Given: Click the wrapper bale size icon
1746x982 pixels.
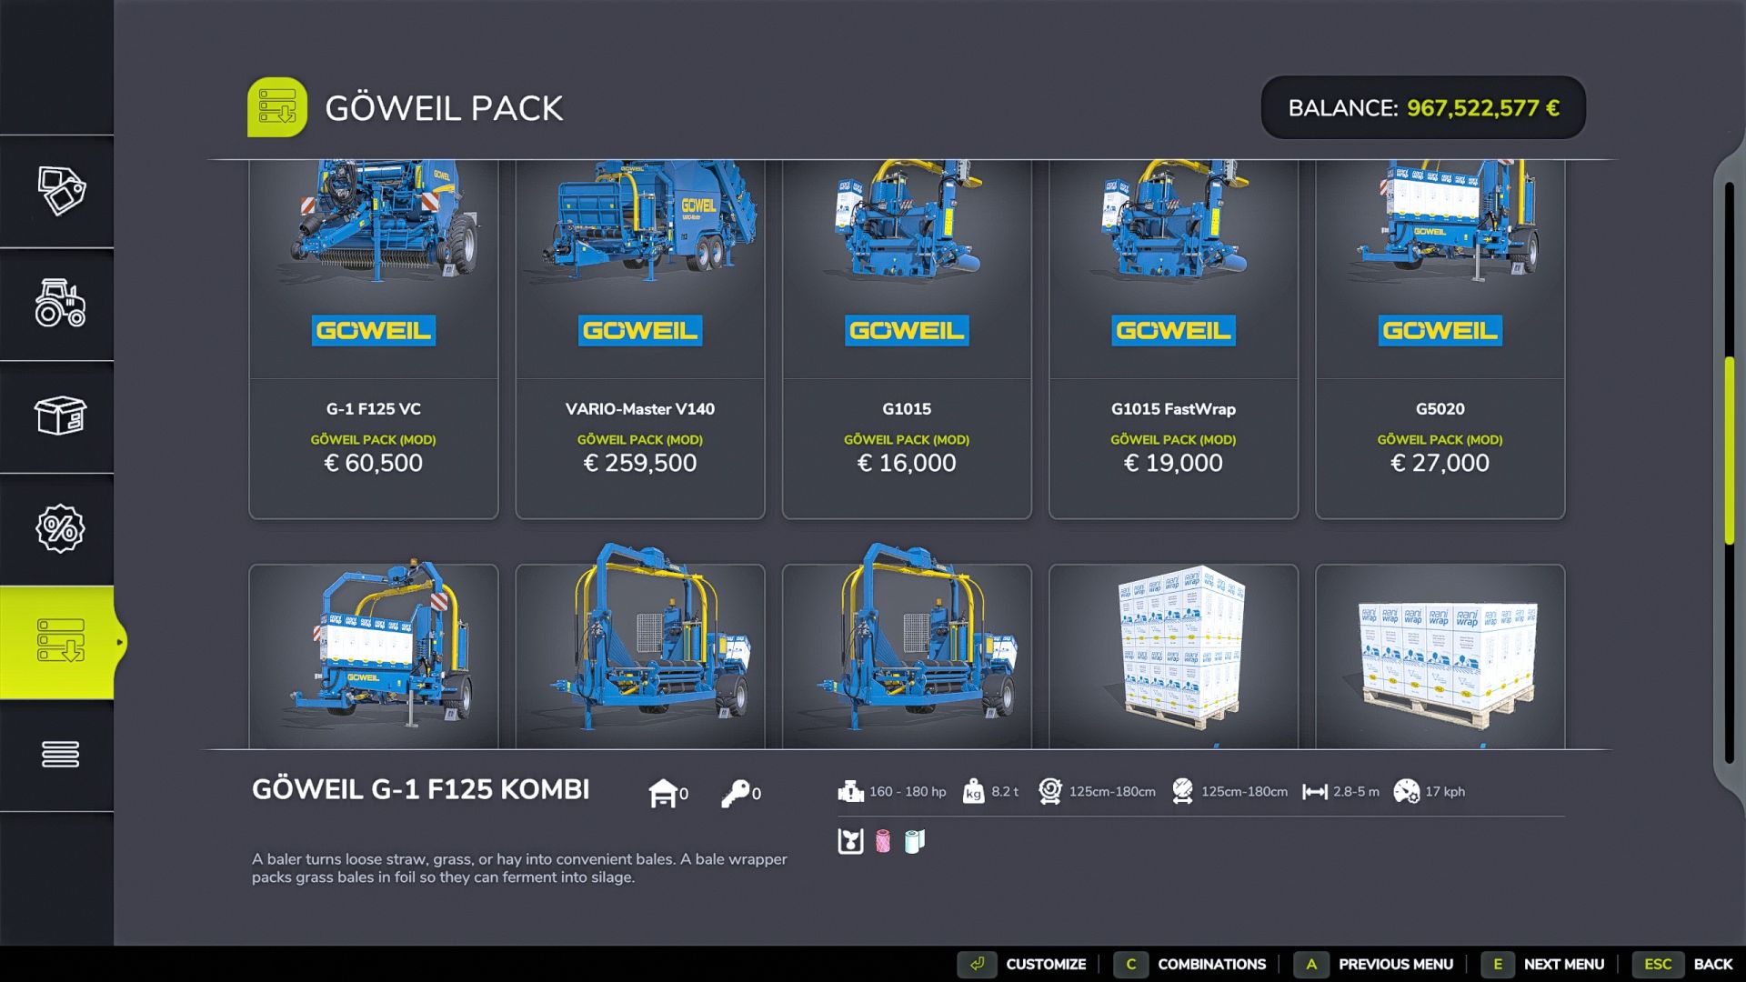Looking at the screenshot, I should [1182, 791].
